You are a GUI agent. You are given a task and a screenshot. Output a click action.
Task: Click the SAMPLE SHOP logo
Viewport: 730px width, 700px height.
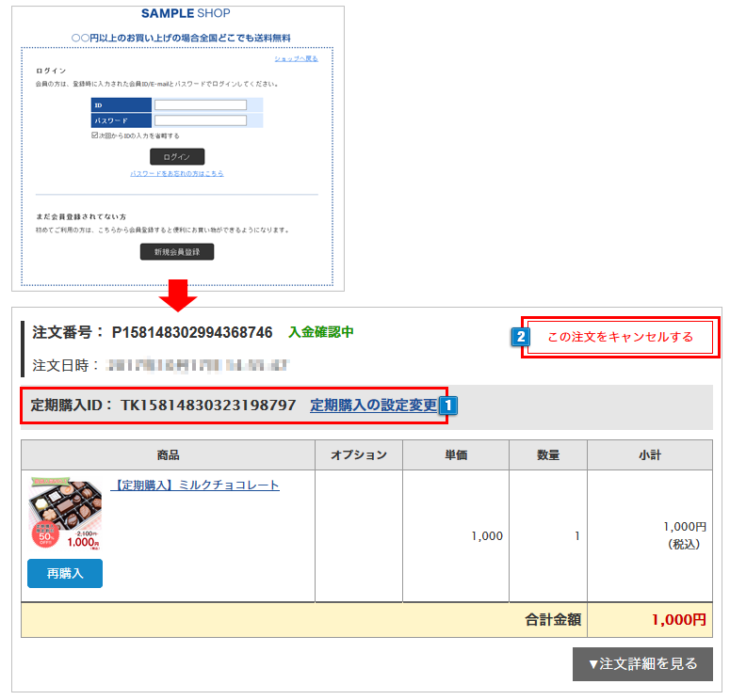(185, 13)
